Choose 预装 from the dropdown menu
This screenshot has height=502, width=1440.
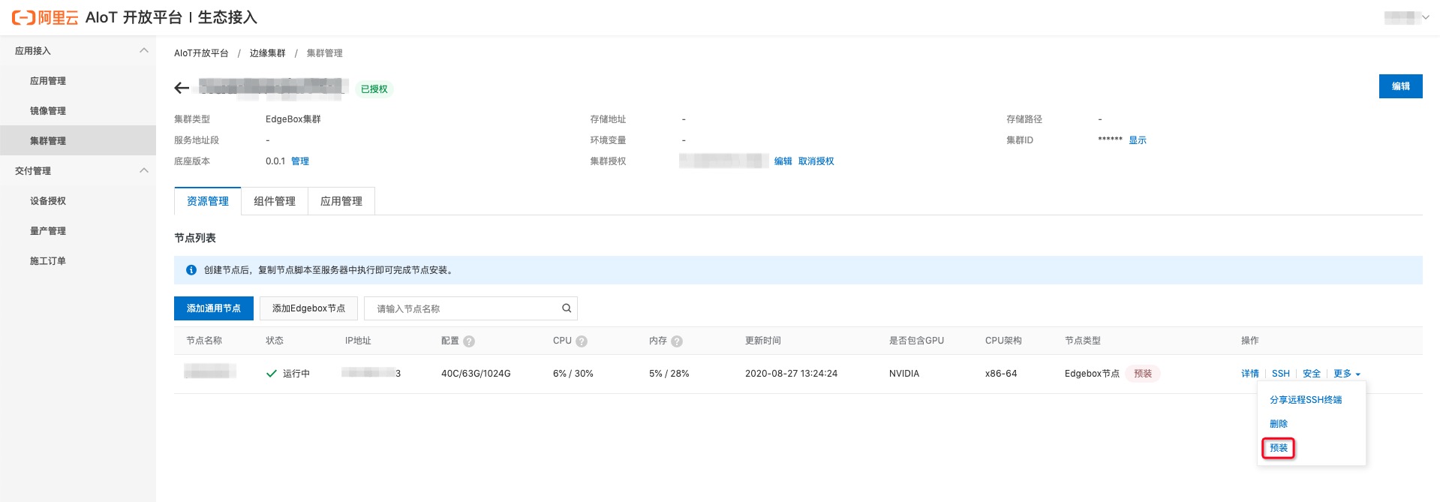click(1279, 448)
